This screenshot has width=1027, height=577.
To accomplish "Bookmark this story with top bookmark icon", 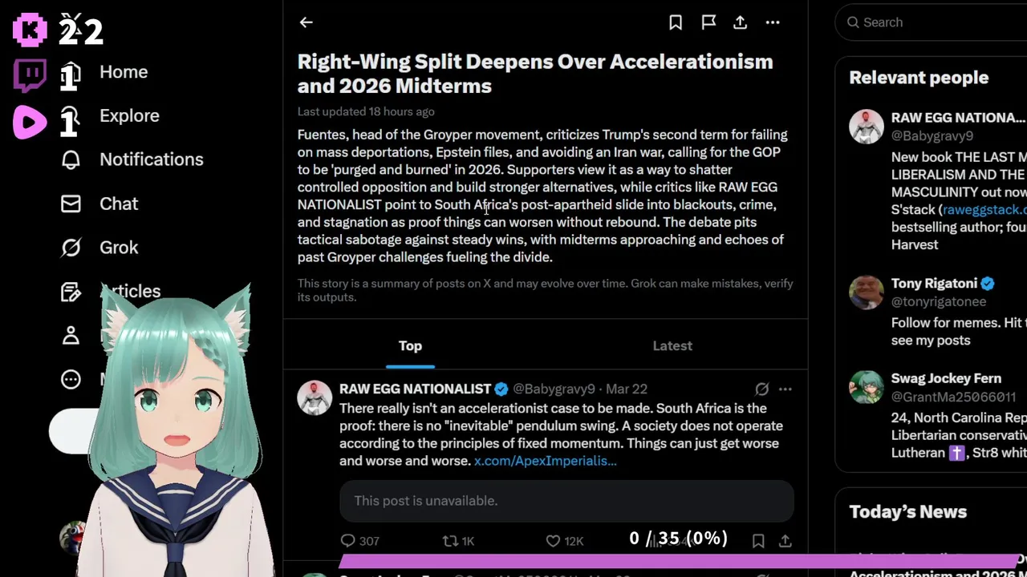I will (x=676, y=22).
